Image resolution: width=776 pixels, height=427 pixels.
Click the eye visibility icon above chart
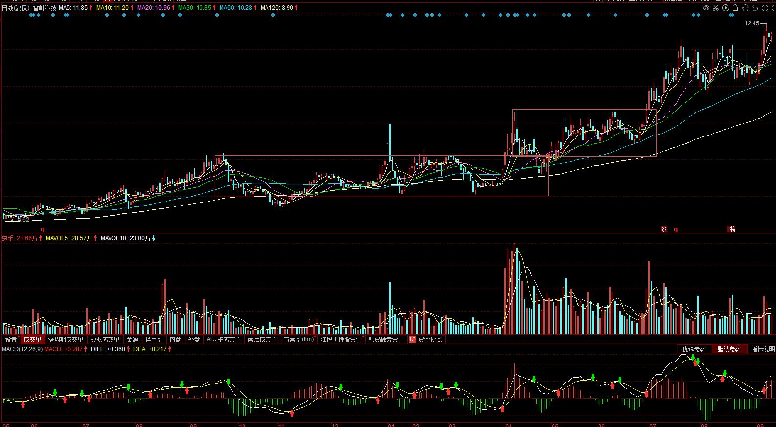(x=706, y=8)
